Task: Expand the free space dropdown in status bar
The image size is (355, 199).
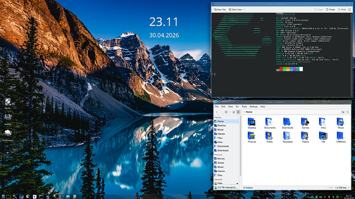Action: click(x=349, y=188)
